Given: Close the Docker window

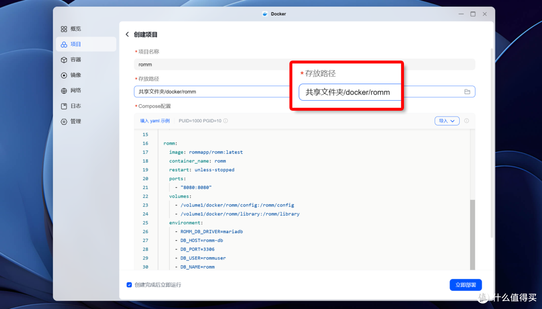Looking at the screenshot, I should coord(485,14).
